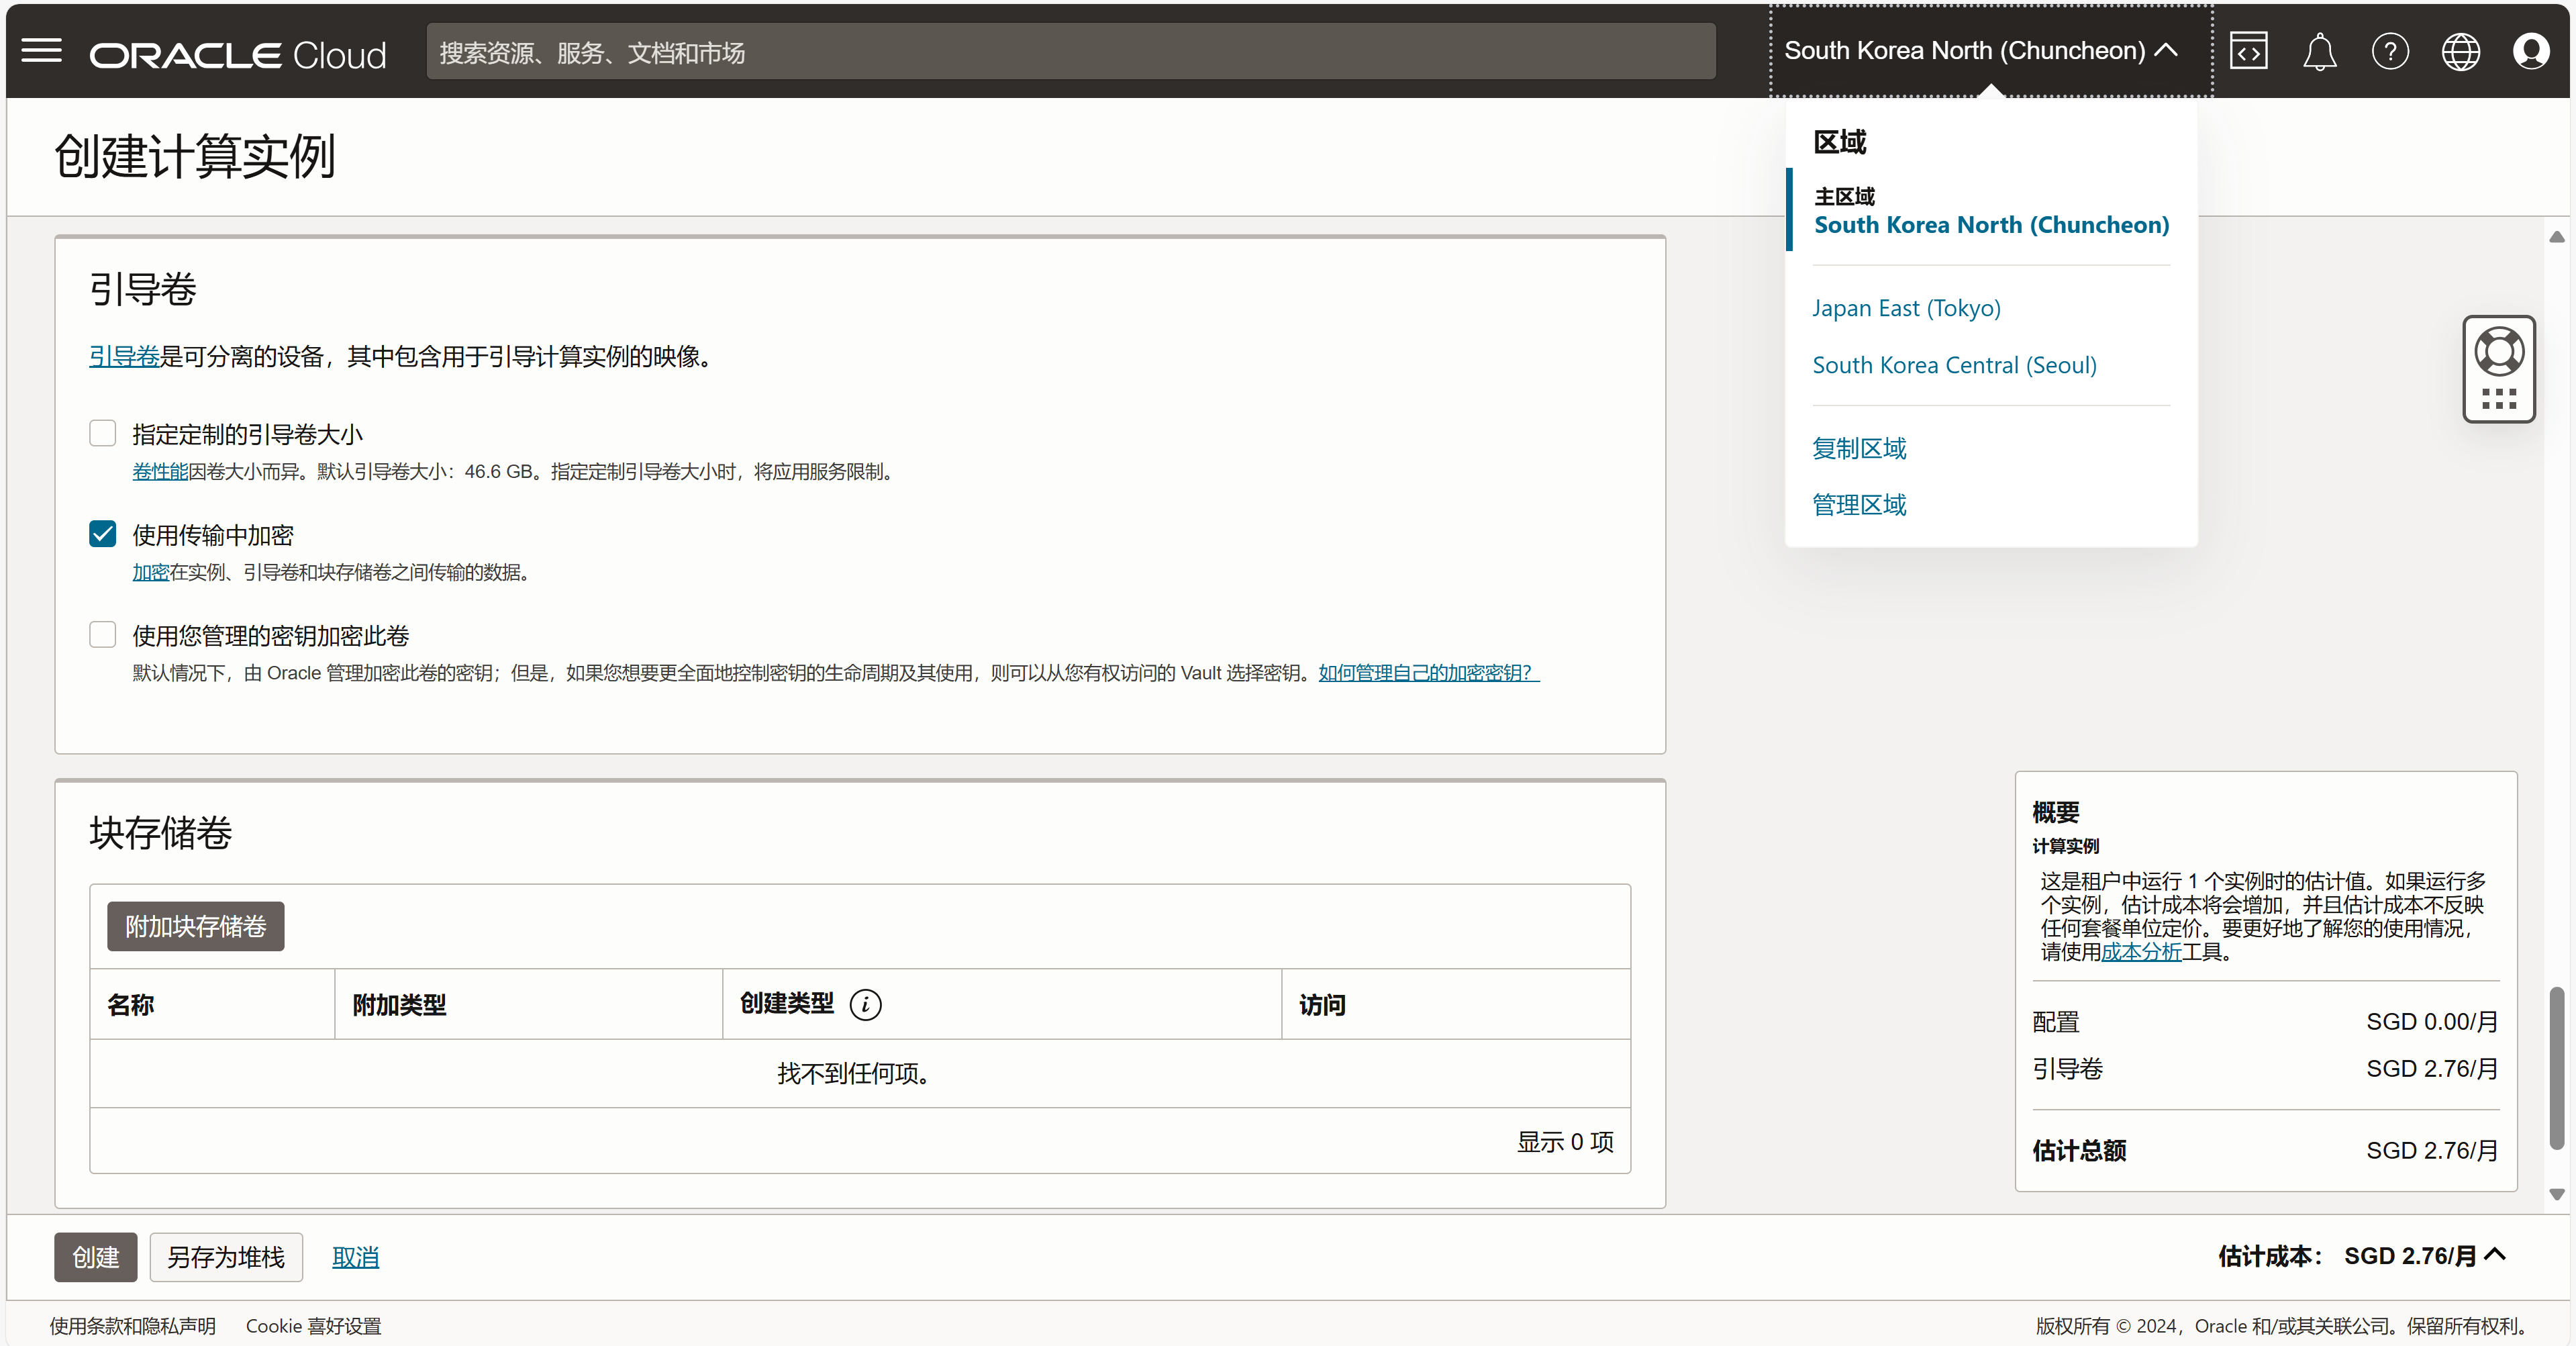This screenshot has width=2576, height=1346.
Task: Click the page scrollbar thumb
Action: pyautogui.click(x=2556, y=1068)
